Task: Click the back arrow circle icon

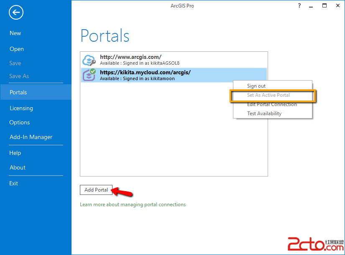Action: coord(16,12)
